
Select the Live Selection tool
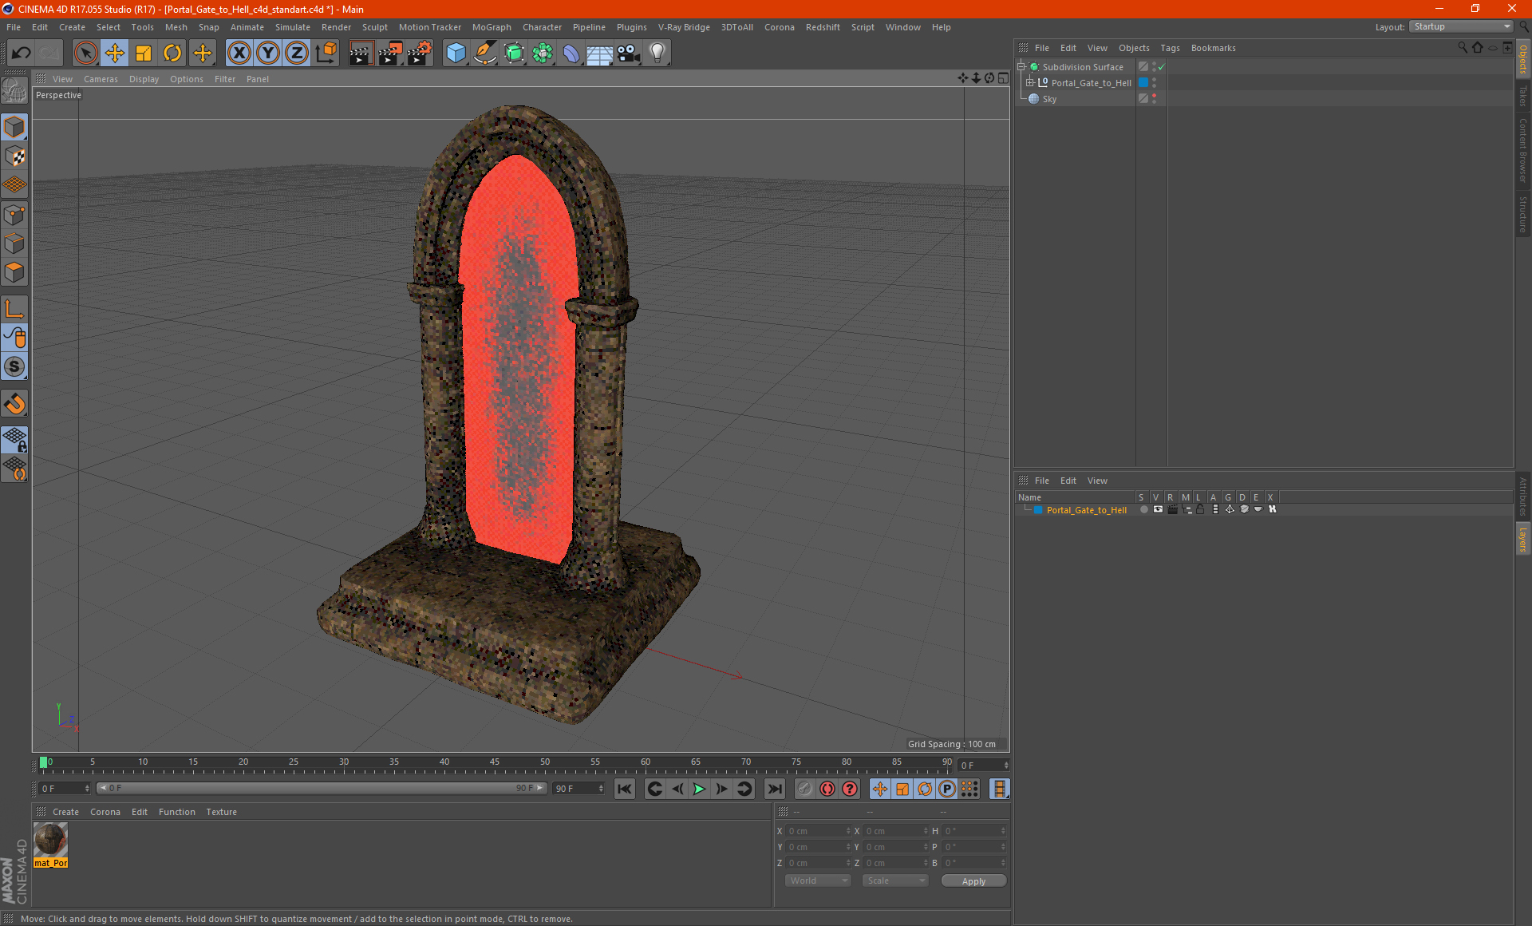[85, 53]
